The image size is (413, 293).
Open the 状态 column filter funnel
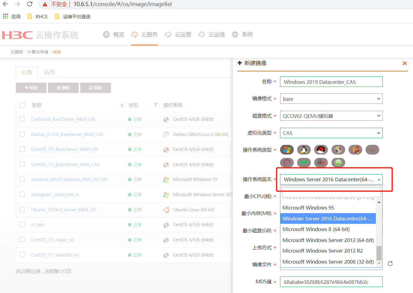pos(156,105)
